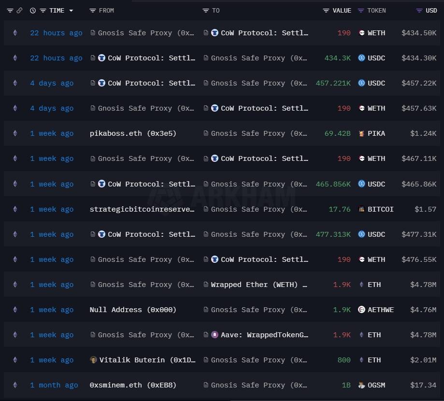Click Ethereum icon on Vitalik Buterin row
The height and width of the screenshot is (401, 444).
[15, 360]
